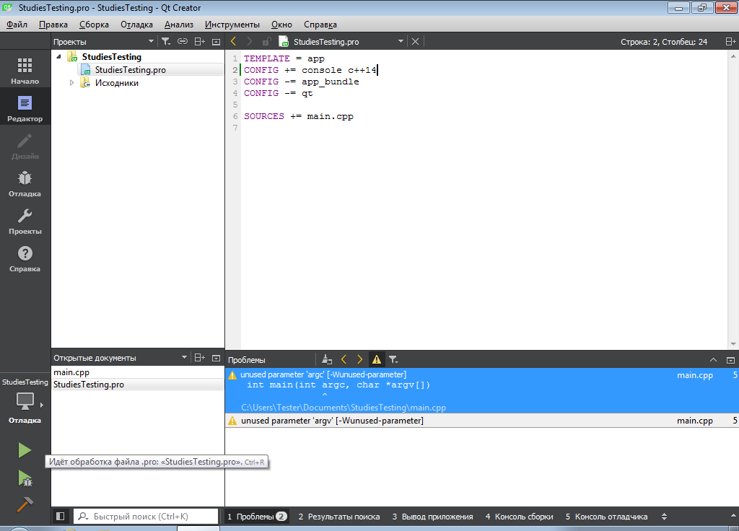The width and height of the screenshot is (739, 531).
Task: Expand the Исходники folder in project tree
Action: tap(71, 83)
